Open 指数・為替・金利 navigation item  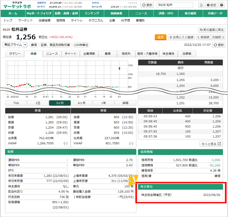(x=66, y=13)
